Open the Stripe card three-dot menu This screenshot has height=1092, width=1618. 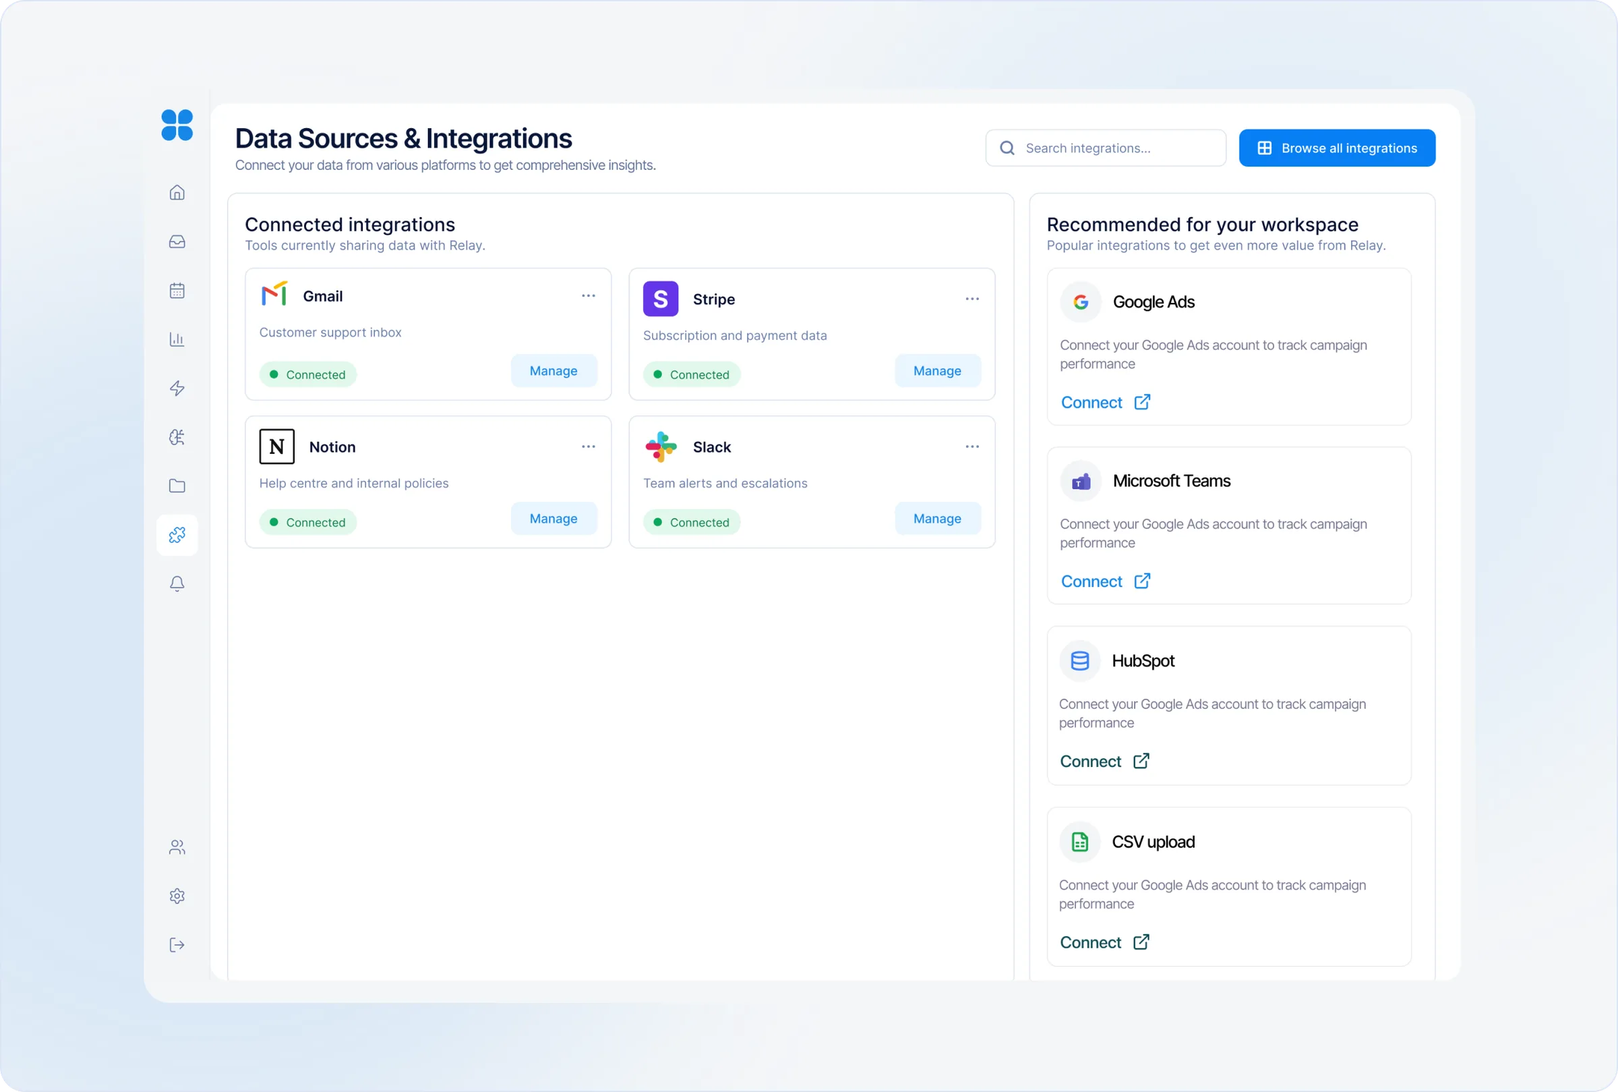coord(972,299)
